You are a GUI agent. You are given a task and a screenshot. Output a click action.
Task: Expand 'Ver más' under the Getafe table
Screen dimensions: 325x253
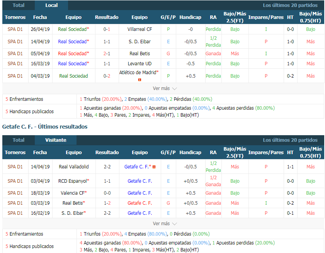pos(165,224)
